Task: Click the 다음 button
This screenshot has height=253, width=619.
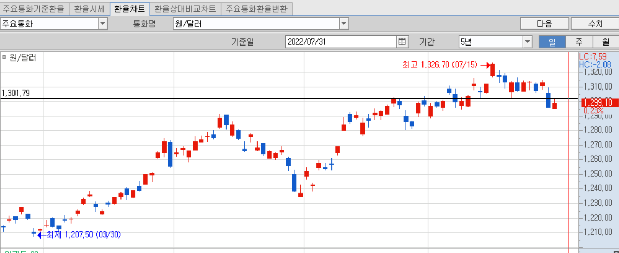Action: point(545,24)
